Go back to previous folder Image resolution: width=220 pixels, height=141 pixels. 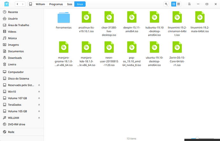(18, 4)
